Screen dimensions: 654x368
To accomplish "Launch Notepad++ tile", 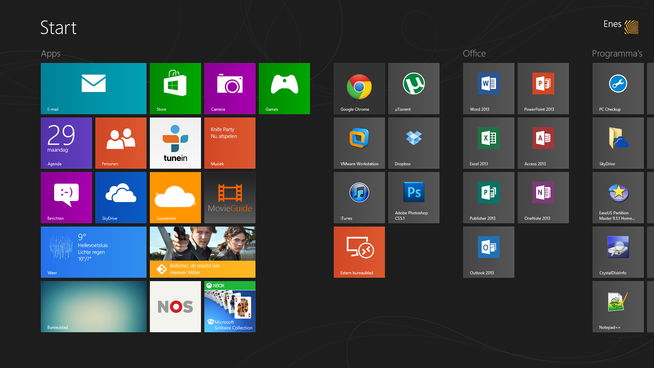I will pos(618,306).
